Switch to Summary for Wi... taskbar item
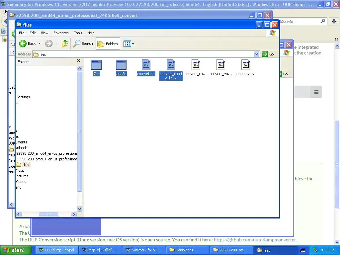This screenshot has height=255, width=340. (143, 250)
